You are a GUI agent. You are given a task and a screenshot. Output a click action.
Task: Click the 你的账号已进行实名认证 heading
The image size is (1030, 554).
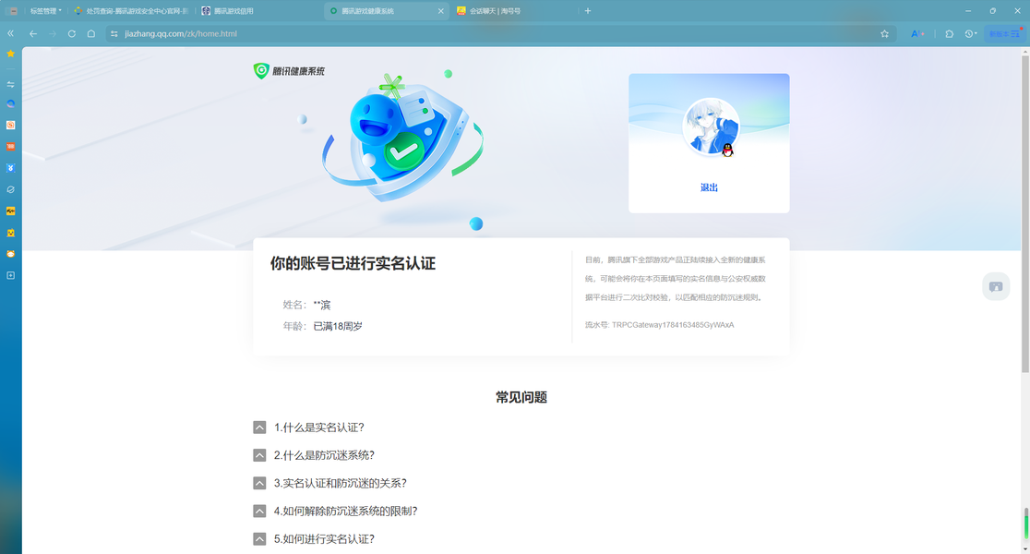click(x=353, y=263)
